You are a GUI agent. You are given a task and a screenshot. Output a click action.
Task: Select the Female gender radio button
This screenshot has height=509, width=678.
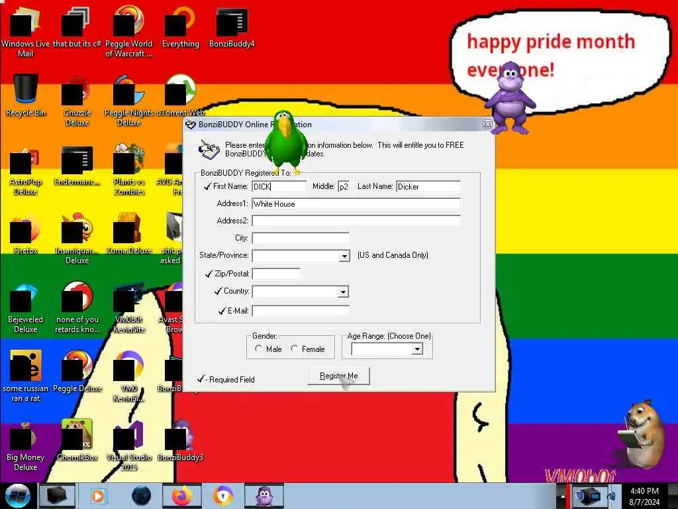tap(295, 349)
